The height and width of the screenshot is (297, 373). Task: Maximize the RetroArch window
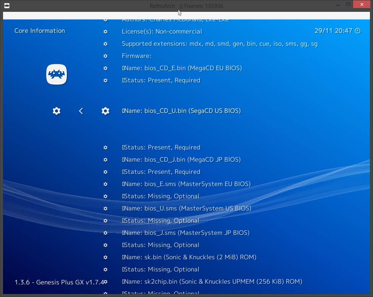(x=348, y=4)
